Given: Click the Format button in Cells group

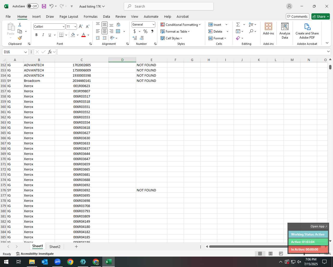Looking at the screenshot, I should tap(217, 38).
